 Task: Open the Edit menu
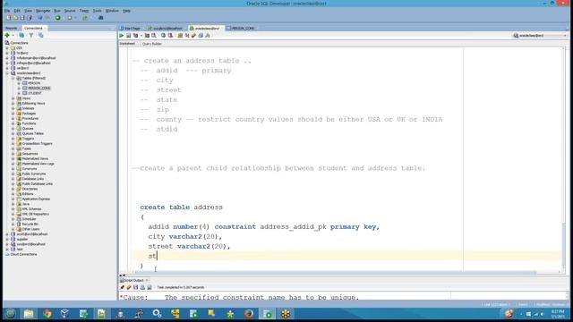(x=17, y=11)
